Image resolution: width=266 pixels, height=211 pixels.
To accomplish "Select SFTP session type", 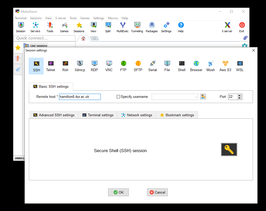I will tap(138, 66).
